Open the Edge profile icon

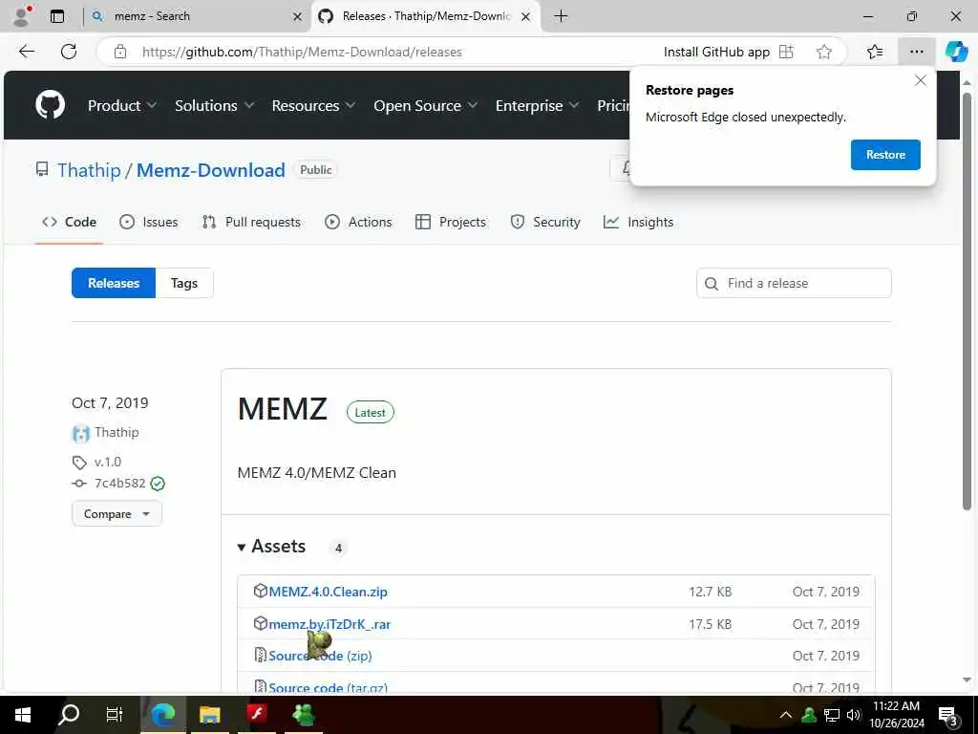pyautogui.click(x=21, y=16)
